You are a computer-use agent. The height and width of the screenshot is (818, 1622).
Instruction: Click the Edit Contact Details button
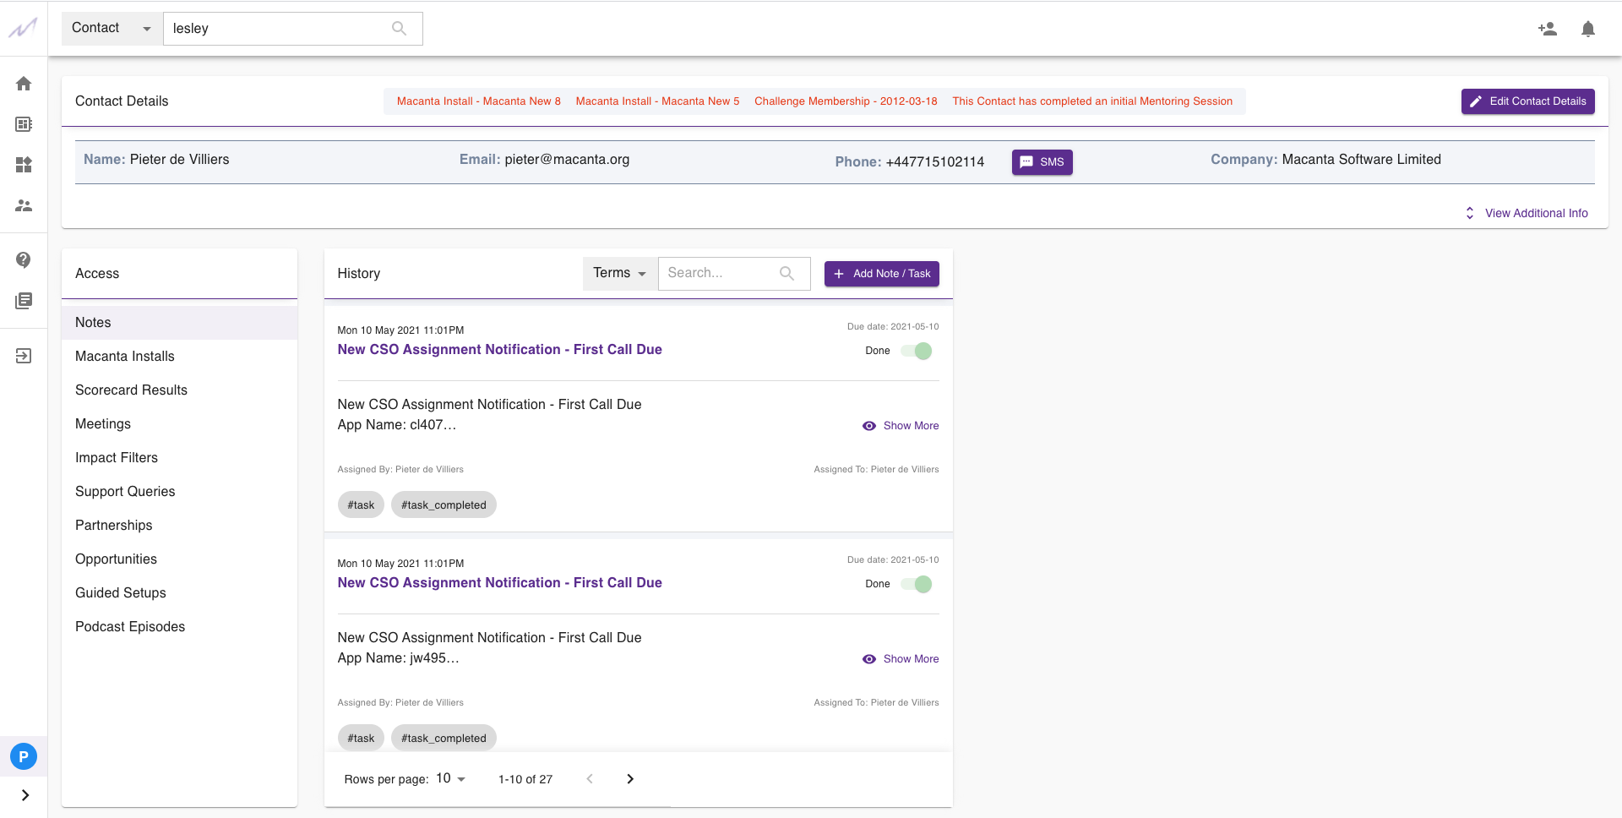point(1527,101)
